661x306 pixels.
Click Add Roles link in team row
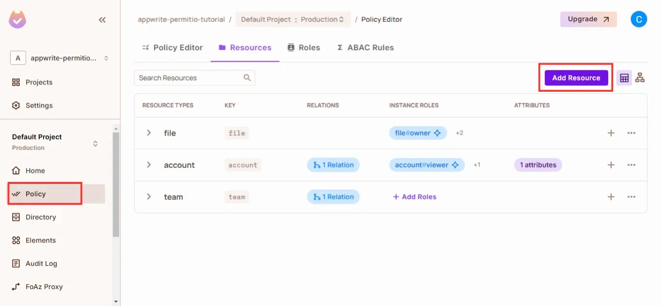coord(414,196)
